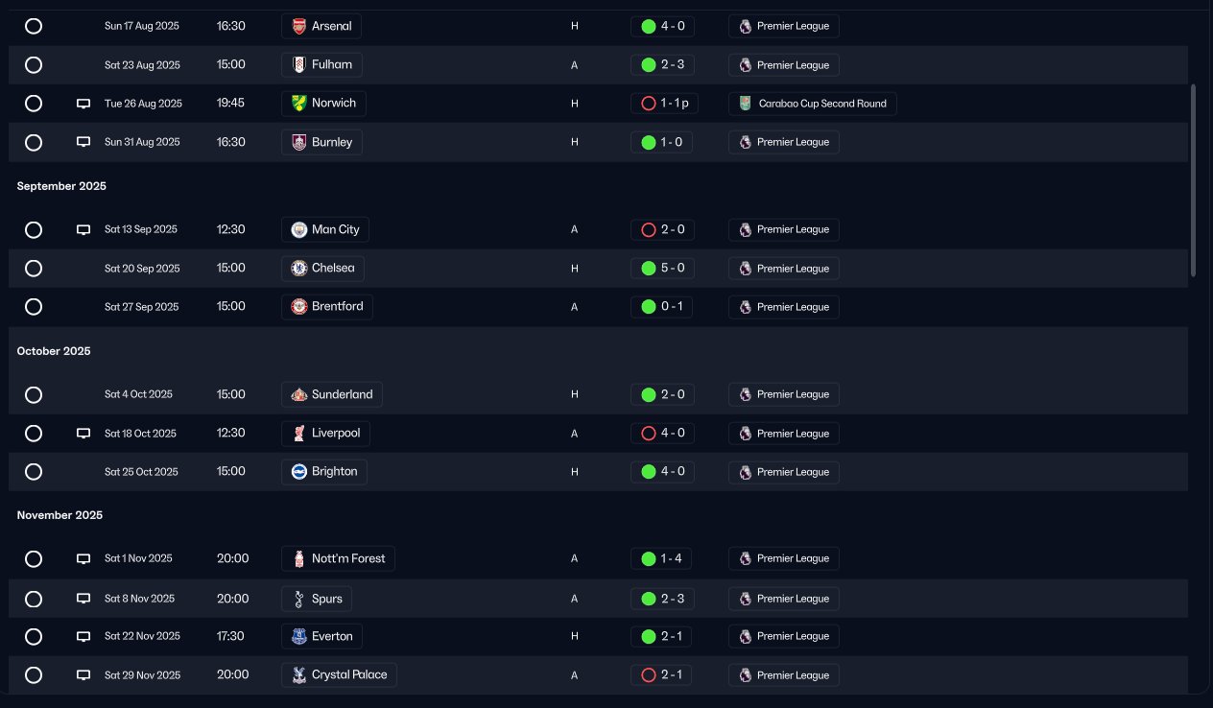
Task: Click the TV broadcast icon for Burnley match
Action: 83,142
